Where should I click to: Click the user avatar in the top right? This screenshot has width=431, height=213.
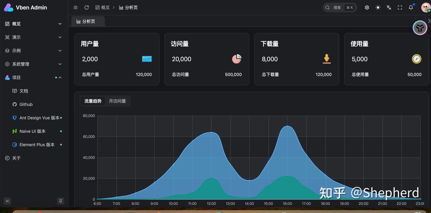point(426,7)
